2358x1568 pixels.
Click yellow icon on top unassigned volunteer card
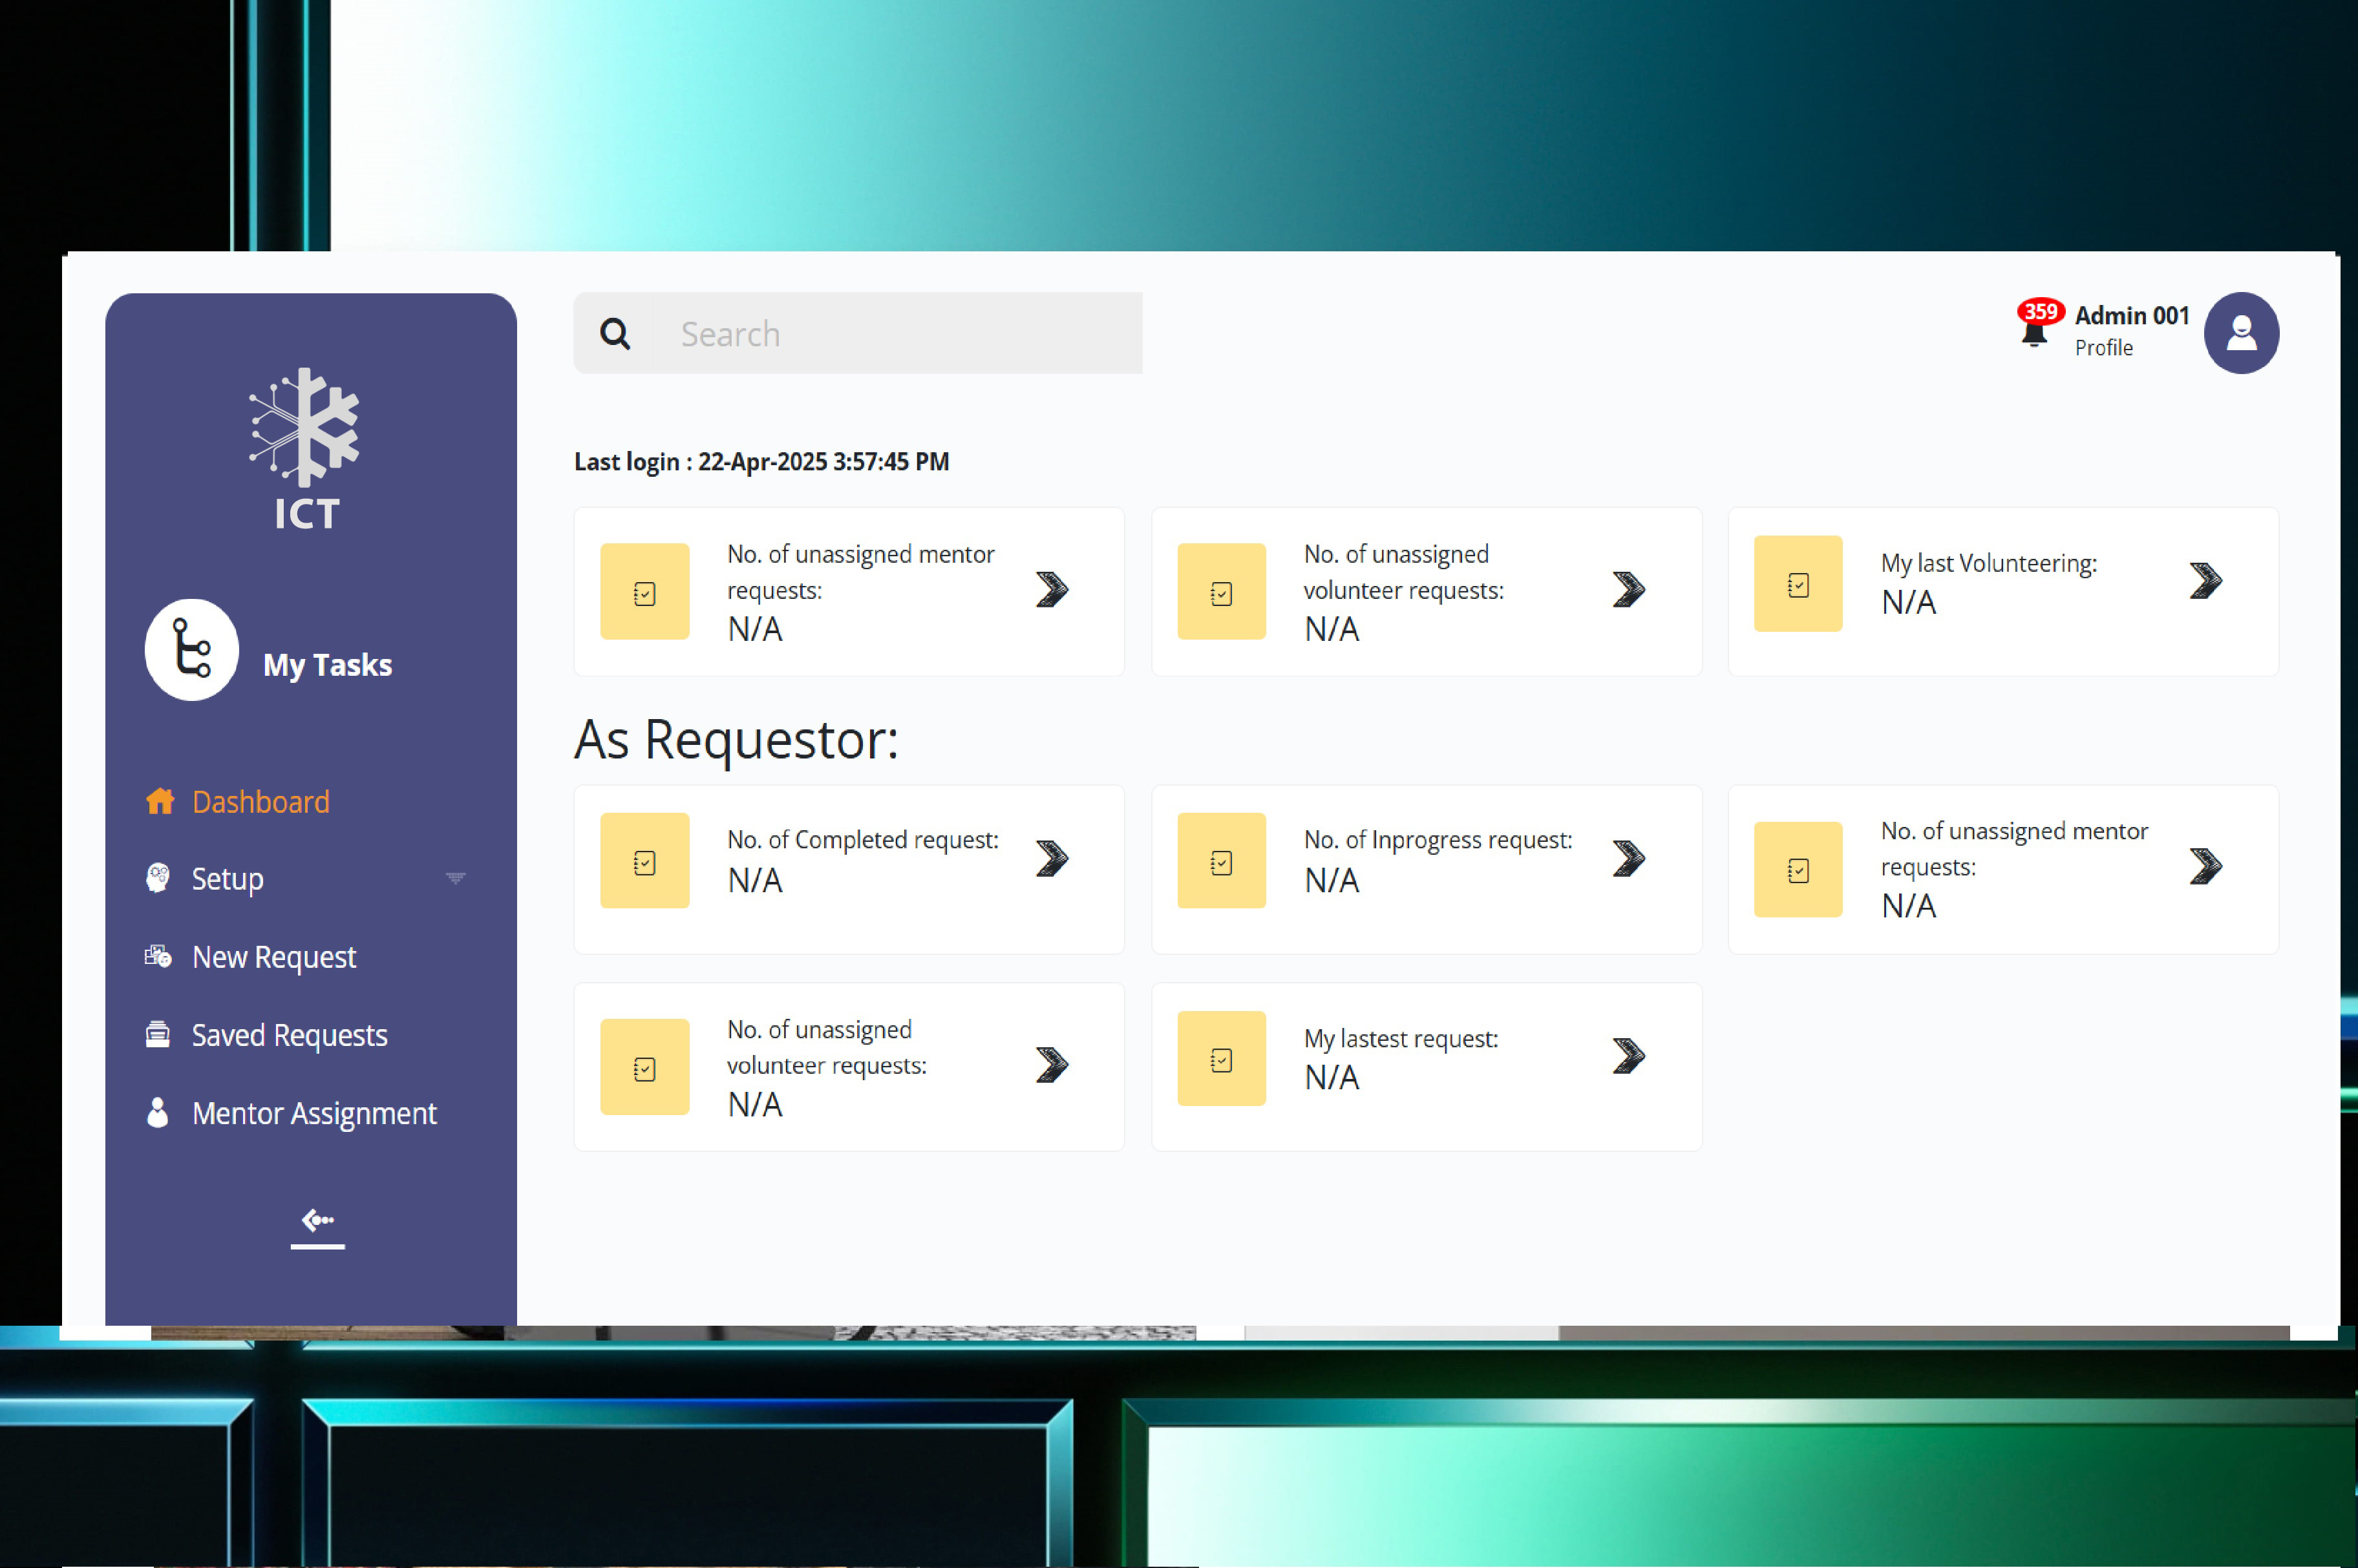click(1220, 592)
